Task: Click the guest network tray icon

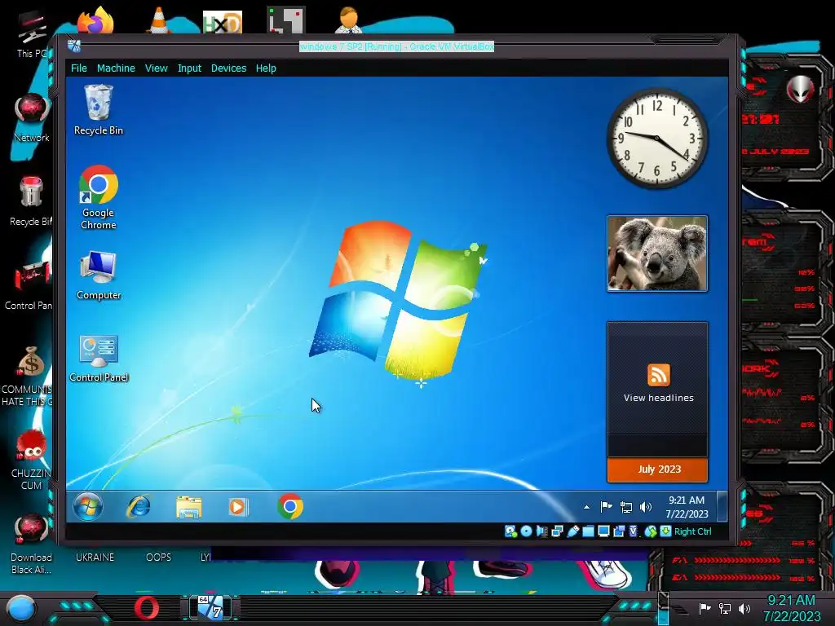Action: (x=626, y=507)
